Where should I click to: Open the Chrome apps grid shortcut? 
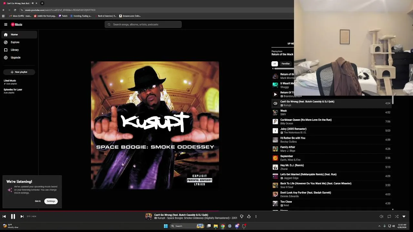click(3, 16)
